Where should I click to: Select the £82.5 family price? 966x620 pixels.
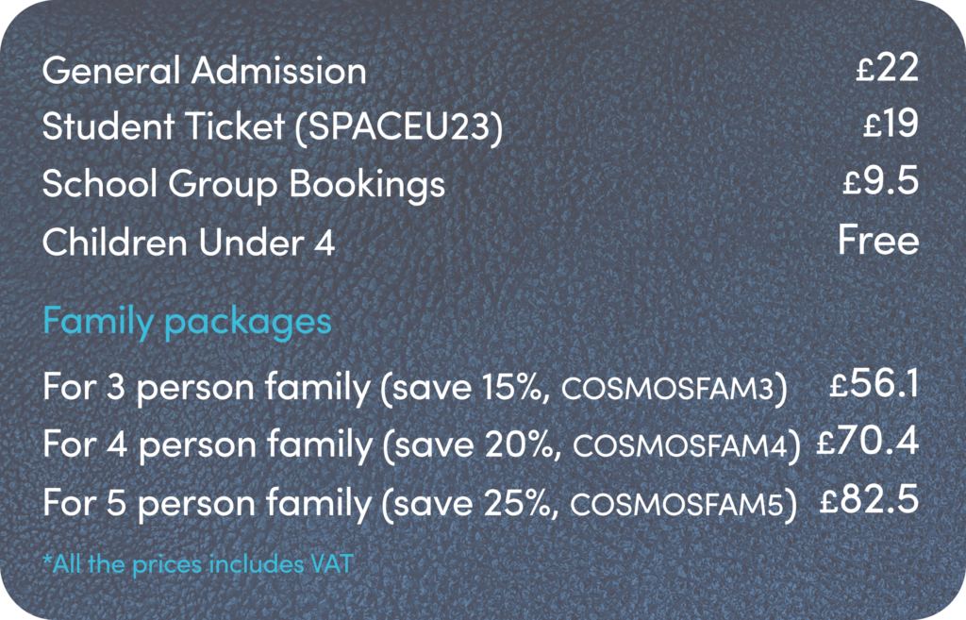click(x=870, y=500)
